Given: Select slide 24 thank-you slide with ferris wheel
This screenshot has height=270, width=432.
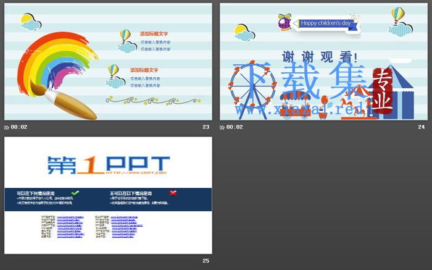Looking at the screenshot, I should click(x=324, y=62).
